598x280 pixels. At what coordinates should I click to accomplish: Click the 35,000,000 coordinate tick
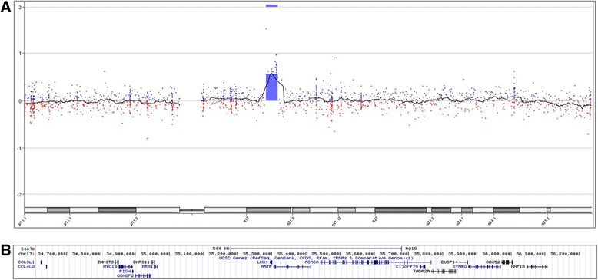pyautogui.click(x=154, y=253)
